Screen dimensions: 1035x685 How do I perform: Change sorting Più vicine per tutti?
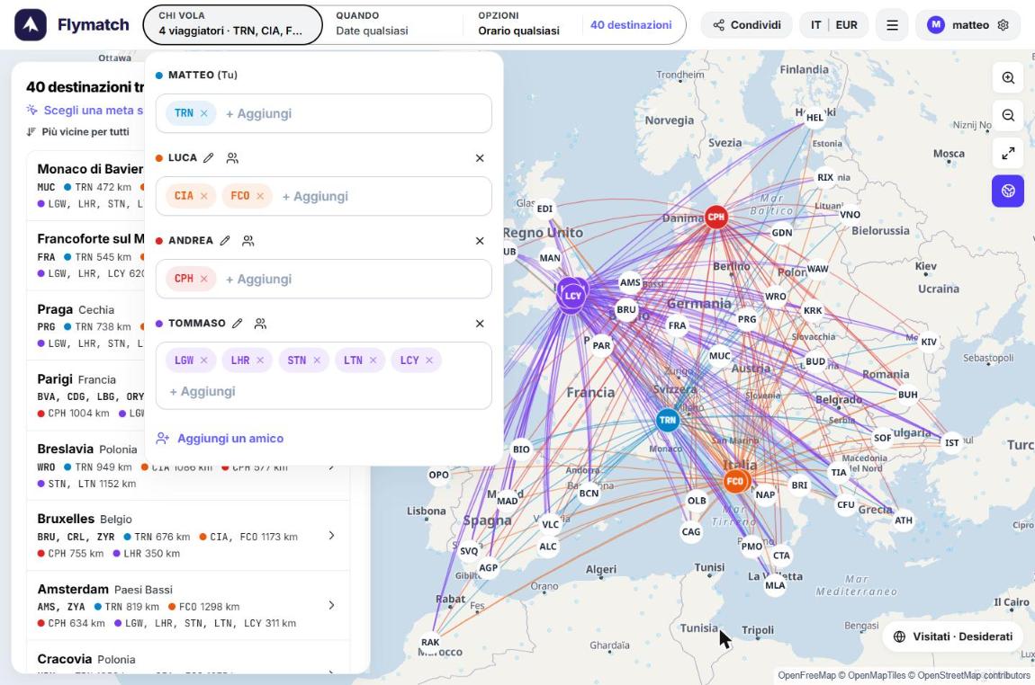(78, 132)
